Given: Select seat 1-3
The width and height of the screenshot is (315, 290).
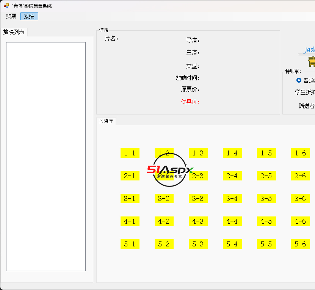Looking at the screenshot, I should (x=198, y=153).
